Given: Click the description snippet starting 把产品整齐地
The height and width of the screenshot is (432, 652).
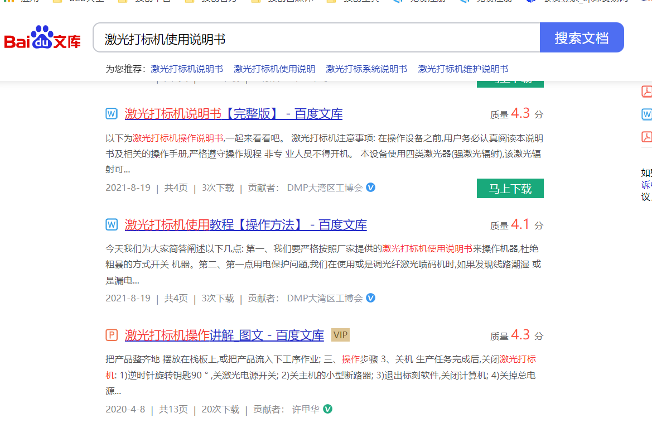Looking at the screenshot, I should [x=321, y=375].
